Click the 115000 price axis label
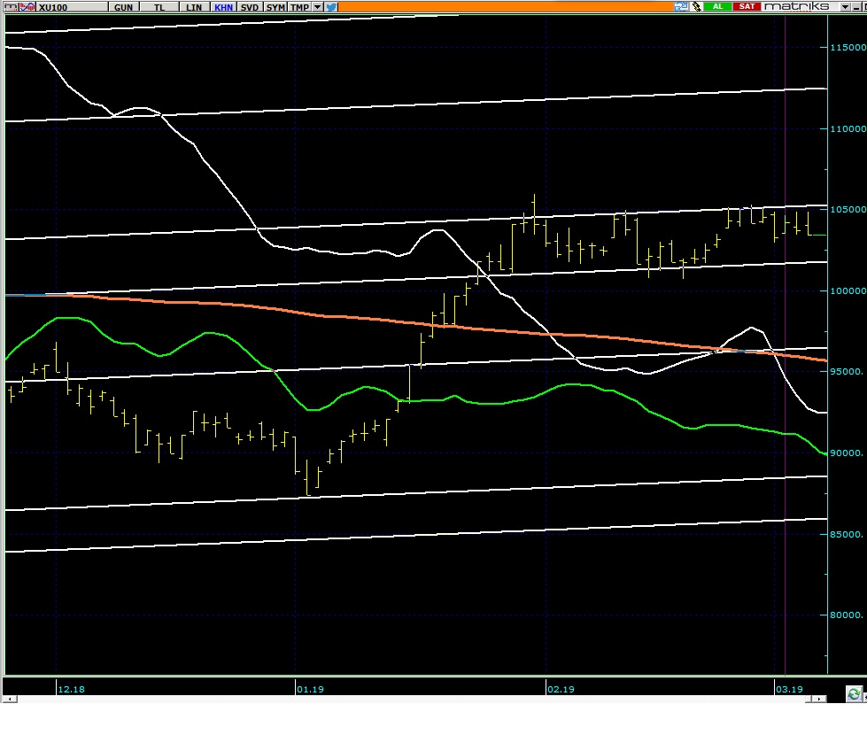Image resolution: width=867 pixels, height=735 pixels. click(x=848, y=48)
